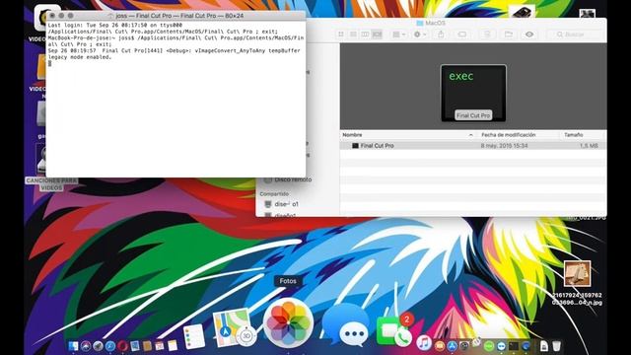The image size is (631, 355).
Task: Click Finder Quick Look eye button
Action: (x=529, y=35)
